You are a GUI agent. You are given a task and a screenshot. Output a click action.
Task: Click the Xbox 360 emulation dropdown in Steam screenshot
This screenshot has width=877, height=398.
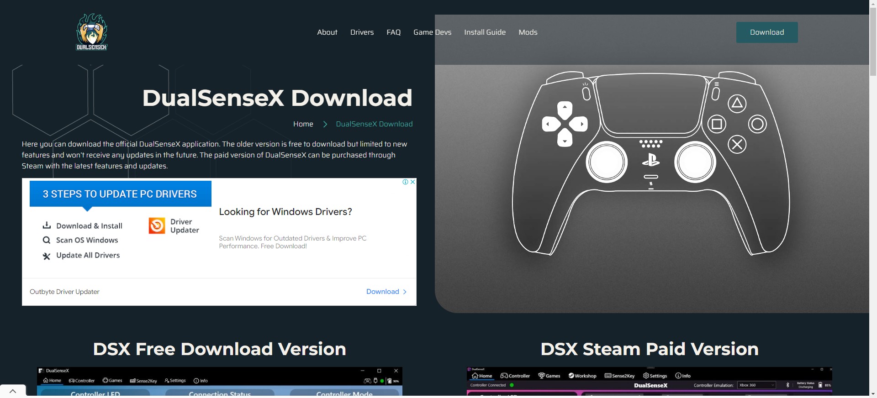click(757, 385)
